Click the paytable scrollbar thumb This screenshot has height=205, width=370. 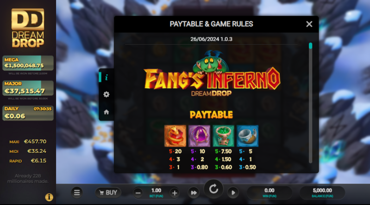pyautogui.click(x=311, y=46)
